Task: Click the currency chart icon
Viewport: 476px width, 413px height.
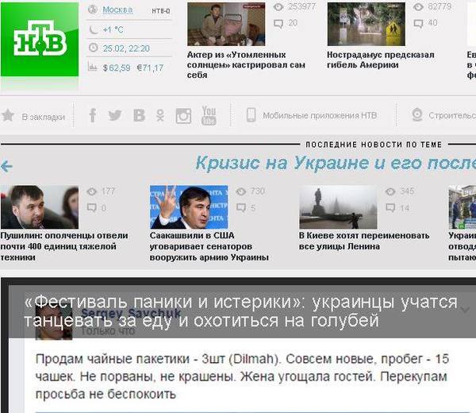Action: [92, 67]
